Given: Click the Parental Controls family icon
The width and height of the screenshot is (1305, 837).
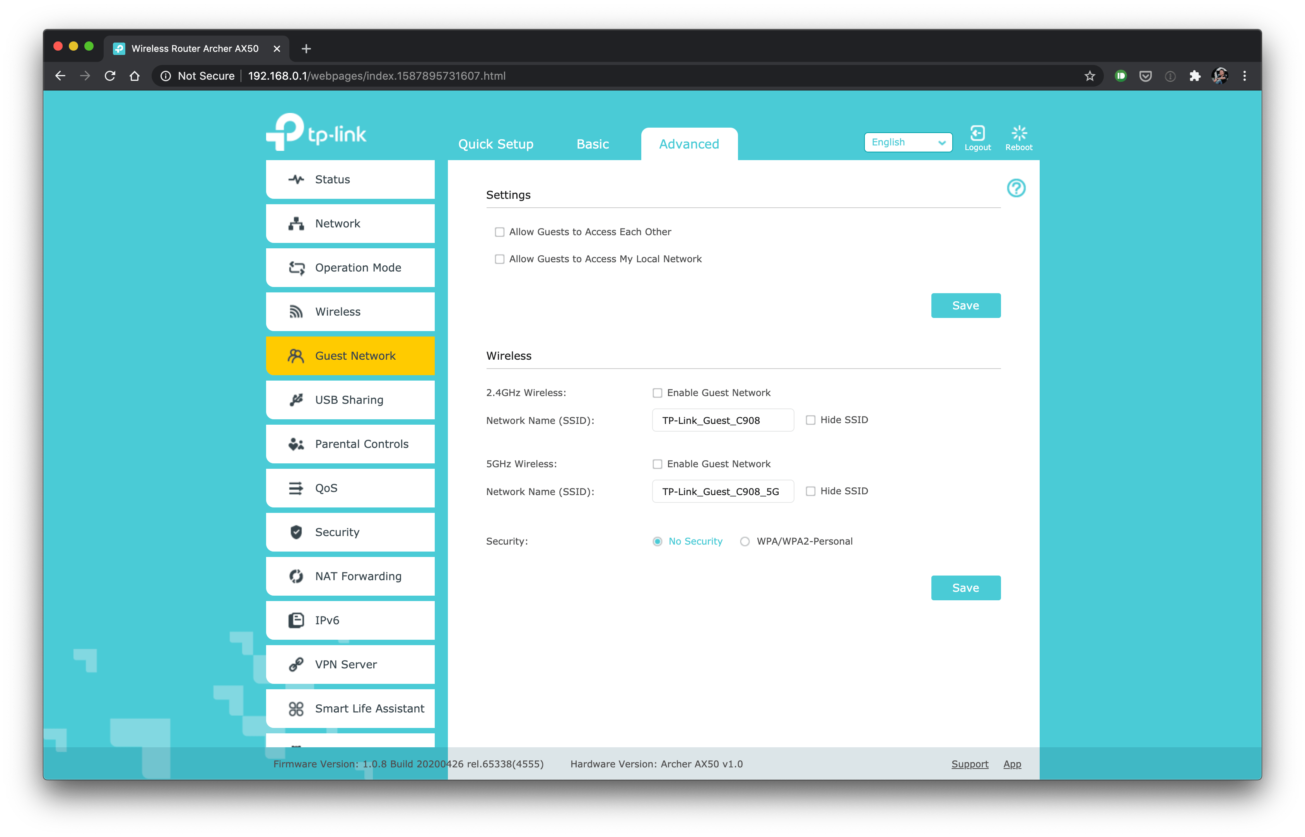Looking at the screenshot, I should (296, 444).
